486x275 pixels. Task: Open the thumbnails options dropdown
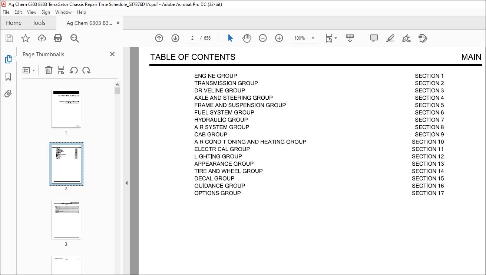point(29,70)
